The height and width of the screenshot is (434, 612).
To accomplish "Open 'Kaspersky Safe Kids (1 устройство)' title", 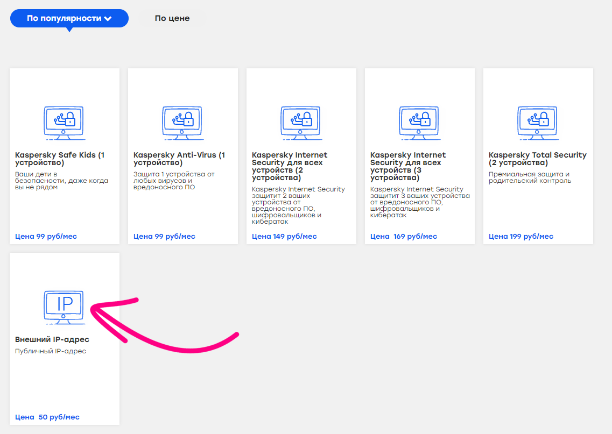I will coord(60,159).
